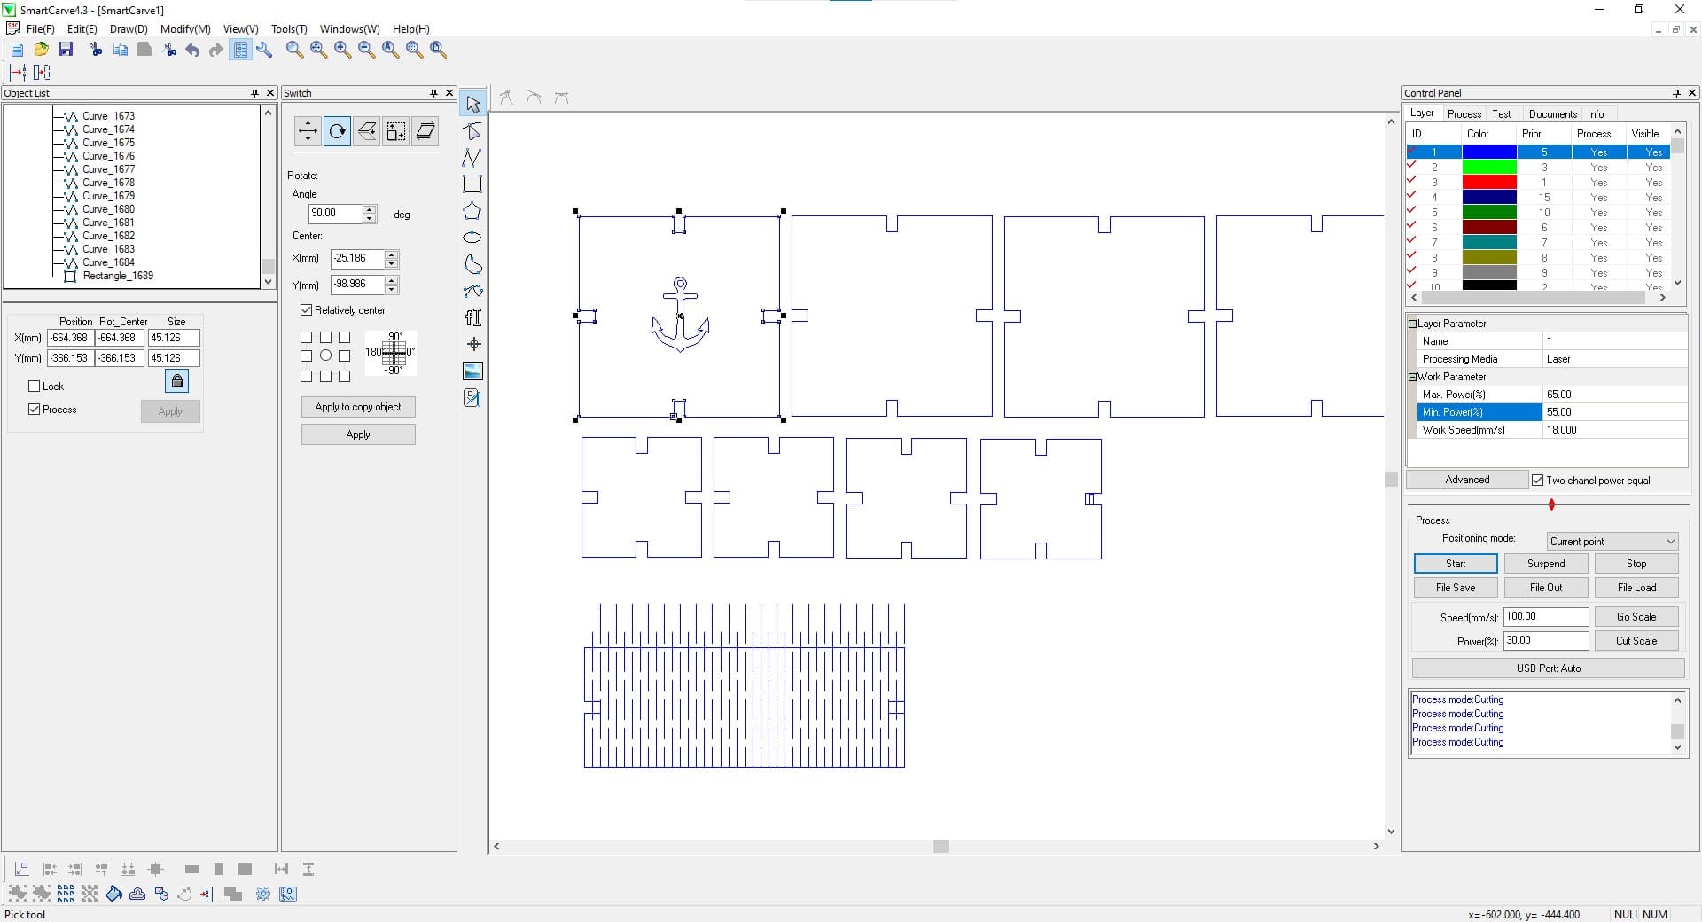Toggle the Relatively center checkbox

(x=306, y=309)
